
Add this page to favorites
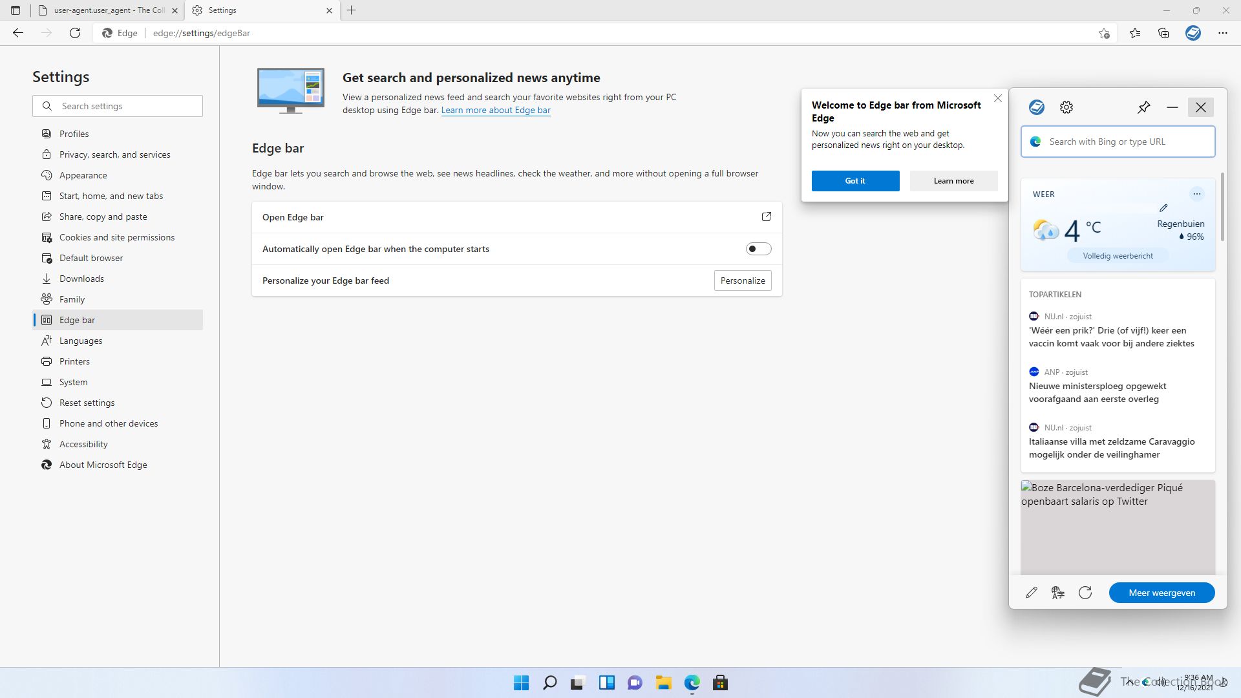(x=1104, y=33)
